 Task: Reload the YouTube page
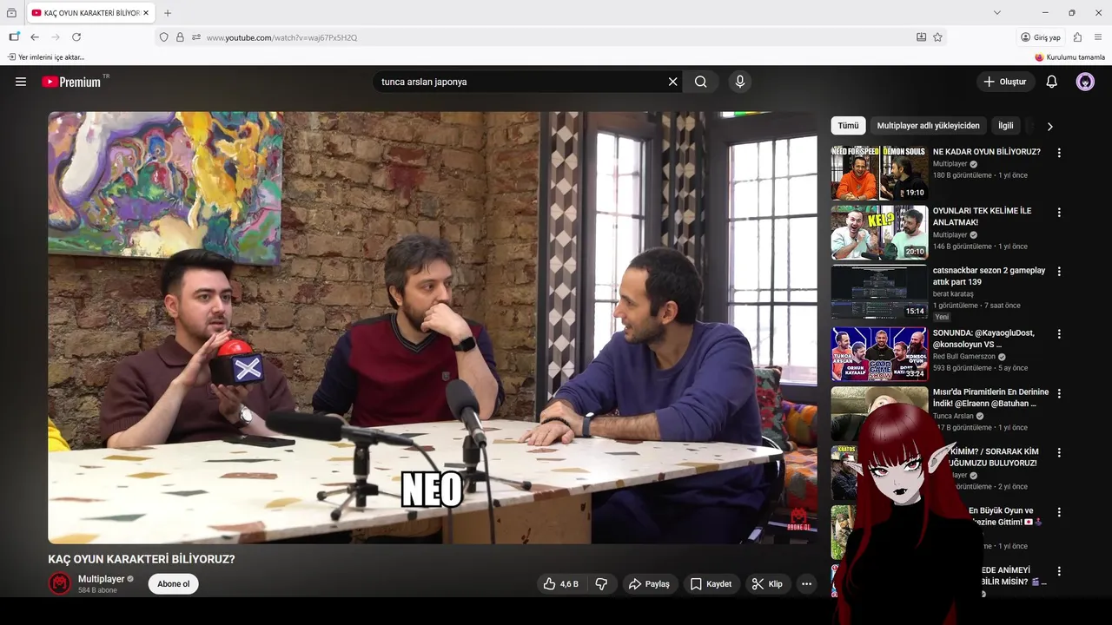pyautogui.click(x=76, y=37)
